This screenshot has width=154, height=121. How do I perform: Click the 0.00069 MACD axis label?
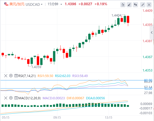[146, 104]
